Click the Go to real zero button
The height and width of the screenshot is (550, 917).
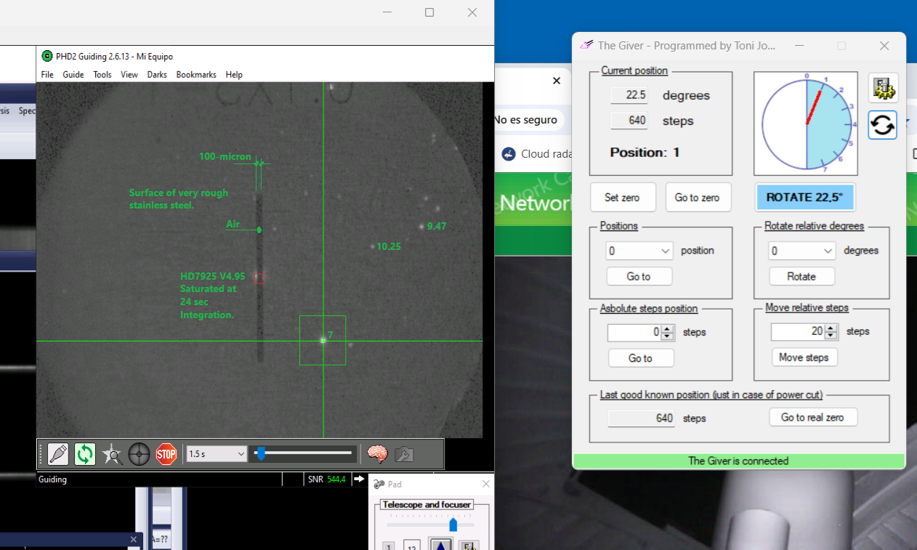pos(812,417)
